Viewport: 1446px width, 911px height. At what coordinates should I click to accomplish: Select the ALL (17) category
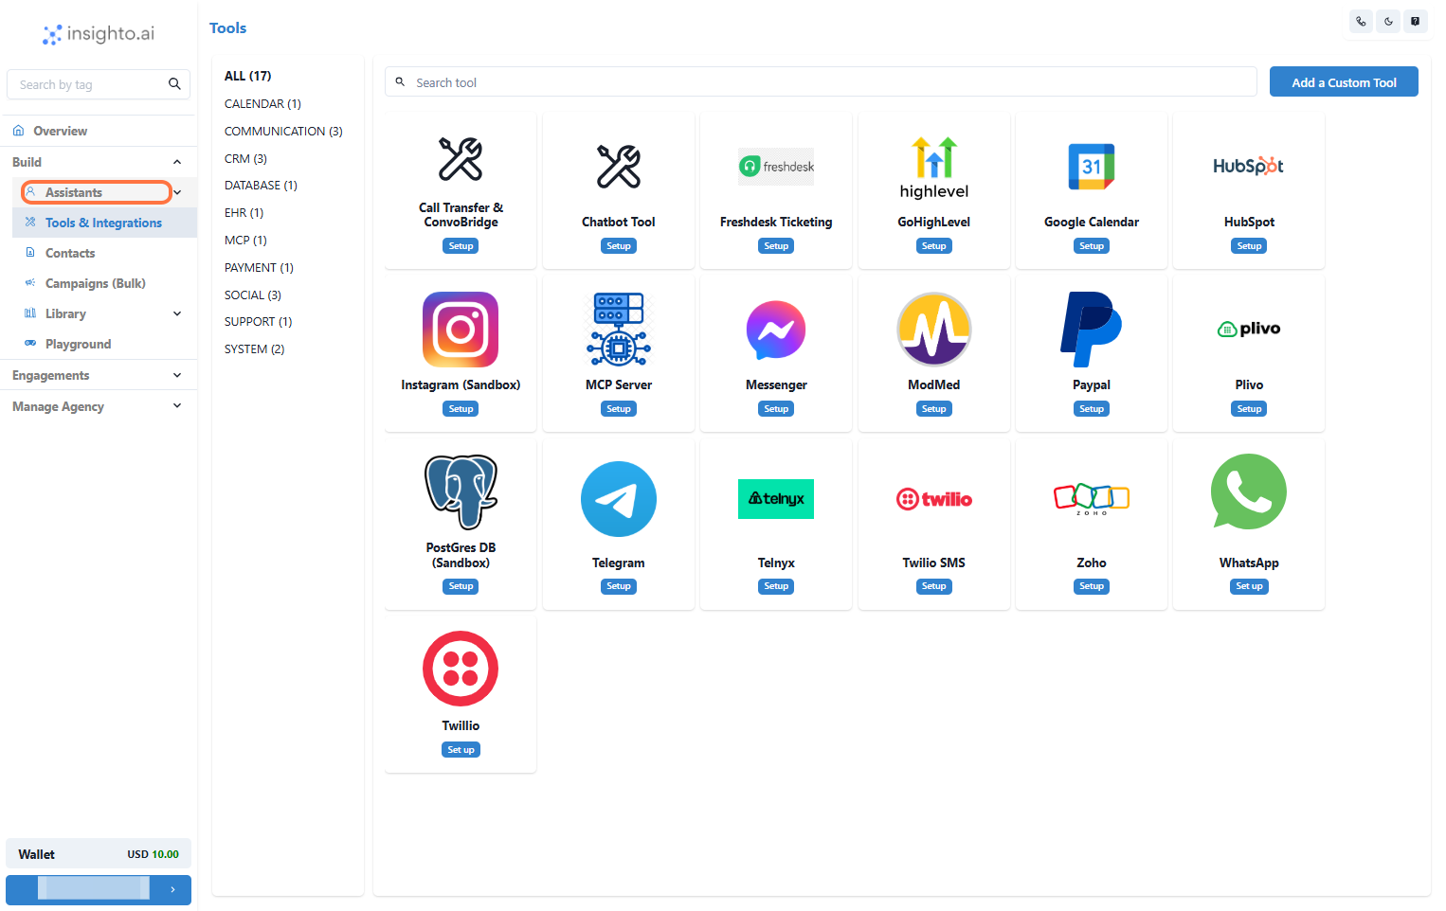[247, 76]
